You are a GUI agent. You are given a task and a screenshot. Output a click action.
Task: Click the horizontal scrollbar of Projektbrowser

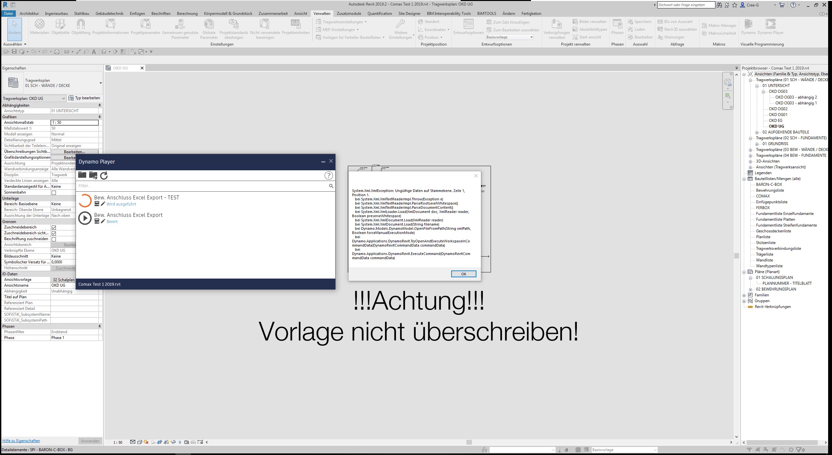point(783,442)
